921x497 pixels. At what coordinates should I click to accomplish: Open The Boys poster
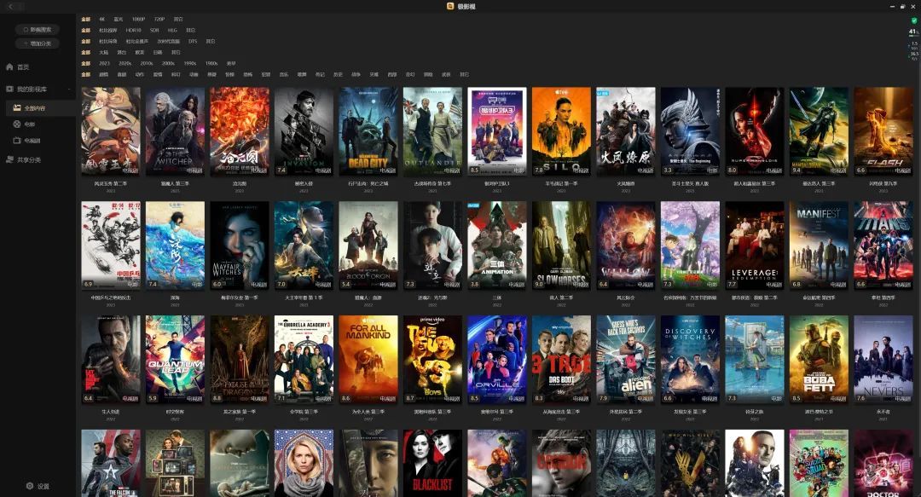(x=433, y=360)
